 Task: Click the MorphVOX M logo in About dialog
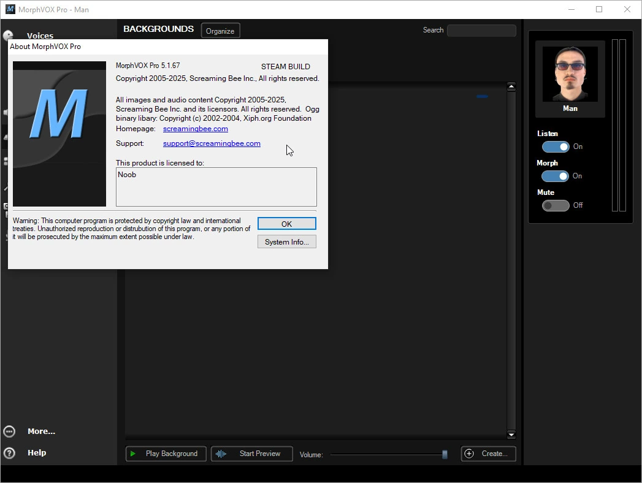(59, 134)
